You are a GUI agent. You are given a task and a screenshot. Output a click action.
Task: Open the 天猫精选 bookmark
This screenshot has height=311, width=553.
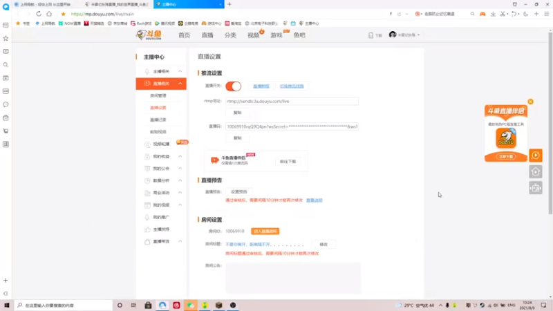[94, 23]
